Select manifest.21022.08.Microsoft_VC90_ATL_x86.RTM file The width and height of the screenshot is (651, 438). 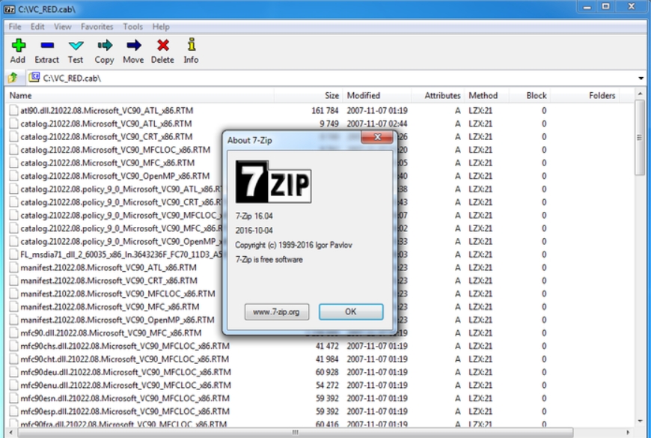(x=109, y=267)
